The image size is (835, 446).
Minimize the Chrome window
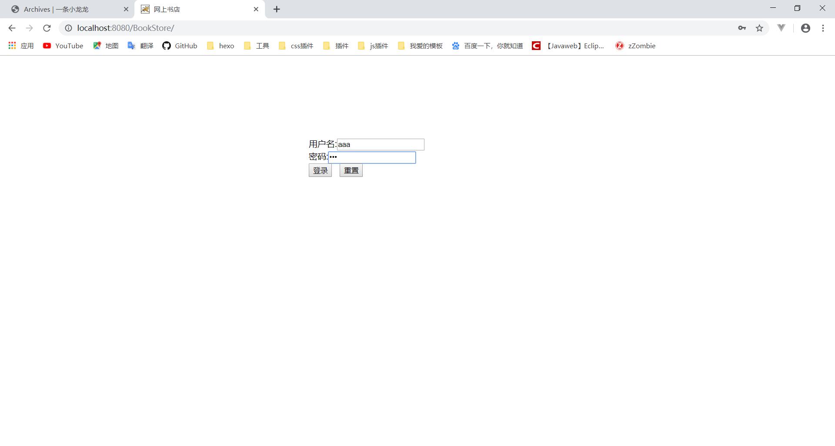click(773, 8)
